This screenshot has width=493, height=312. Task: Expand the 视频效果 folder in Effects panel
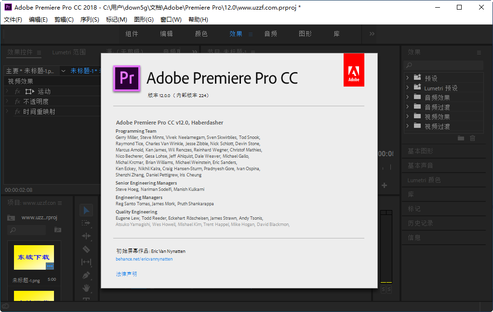click(x=407, y=116)
